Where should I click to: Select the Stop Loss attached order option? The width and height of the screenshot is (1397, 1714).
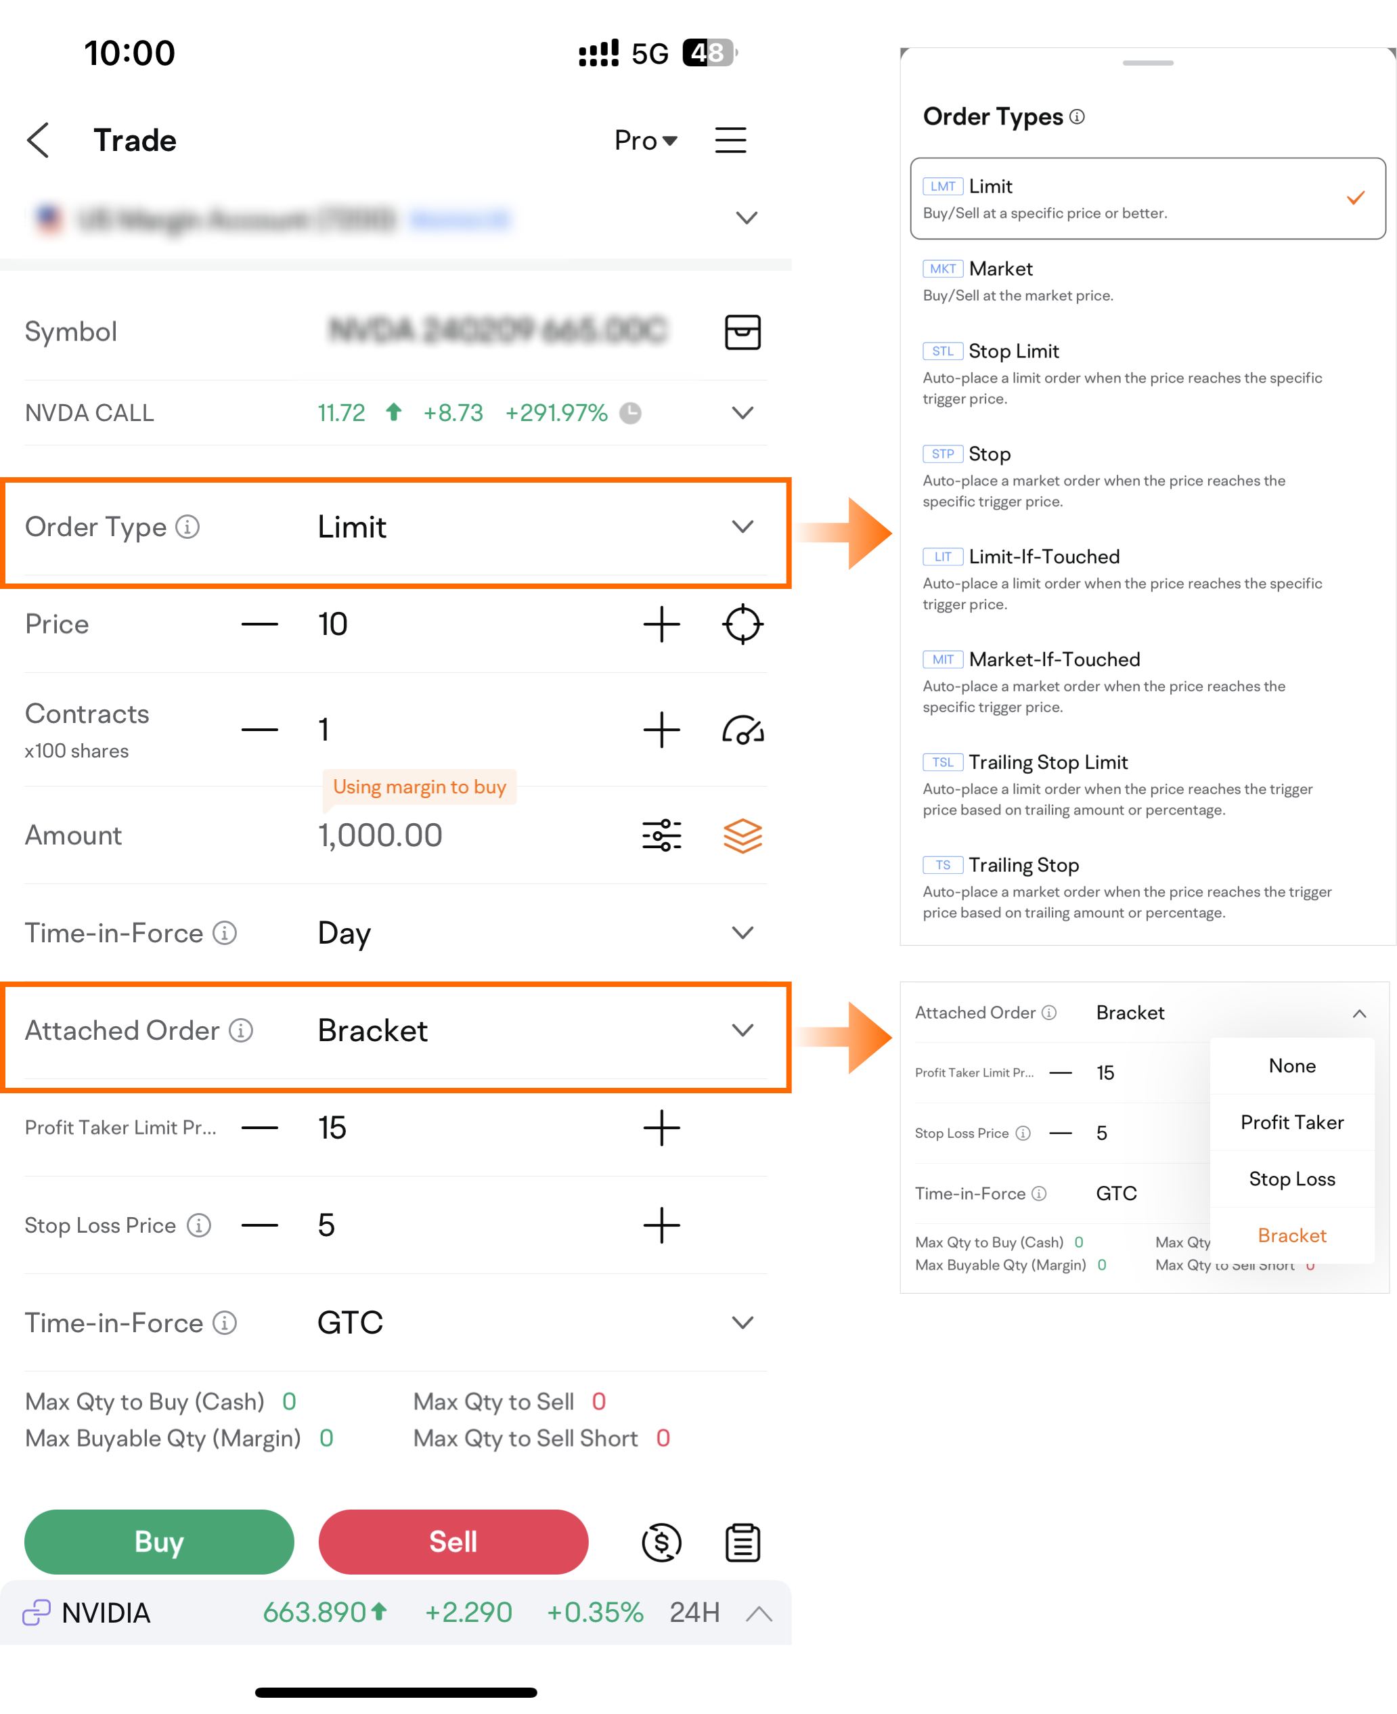click(x=1291, y=1179)
